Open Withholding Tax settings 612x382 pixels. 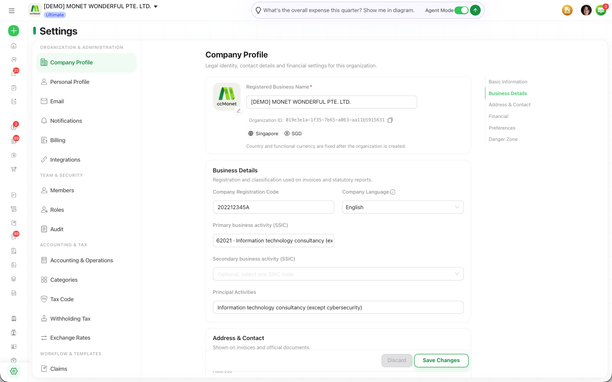(x=86, y=318)
